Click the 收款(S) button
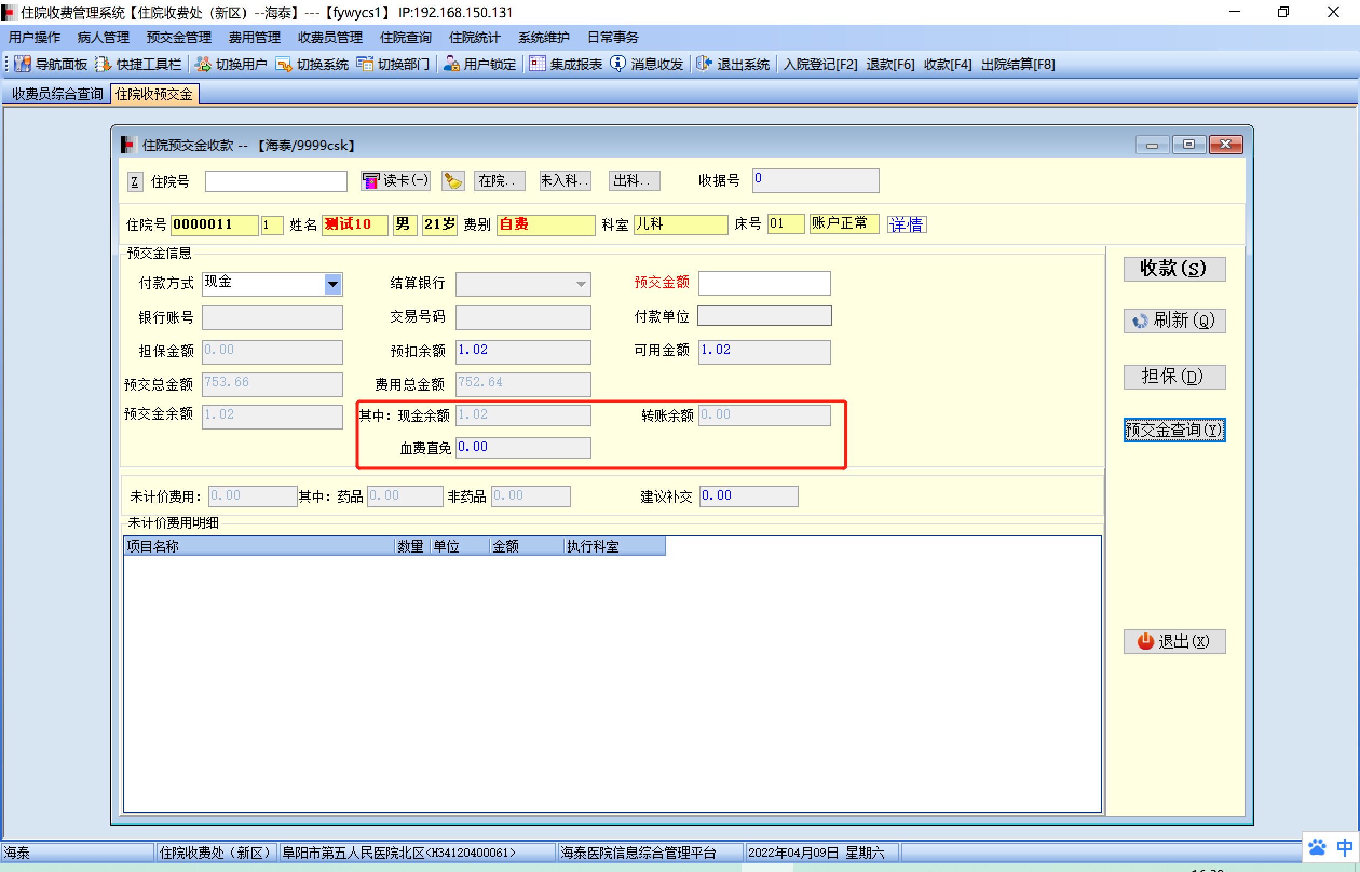 click(1174, 269)
